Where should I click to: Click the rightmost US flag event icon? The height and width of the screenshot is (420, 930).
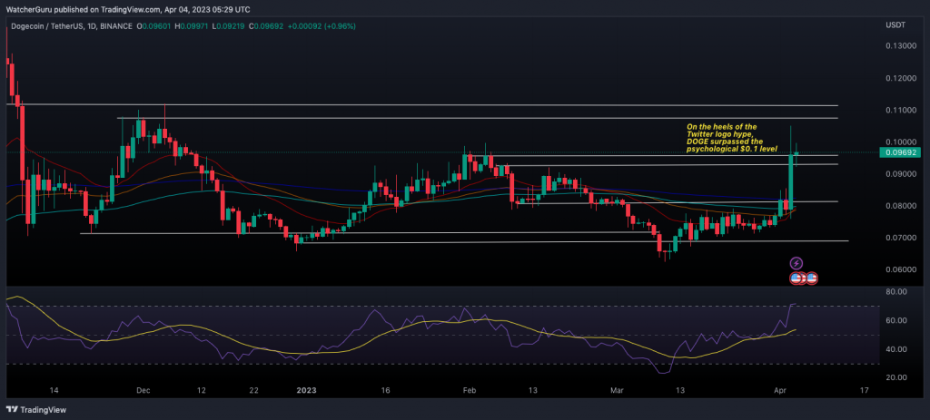[812, 278]
